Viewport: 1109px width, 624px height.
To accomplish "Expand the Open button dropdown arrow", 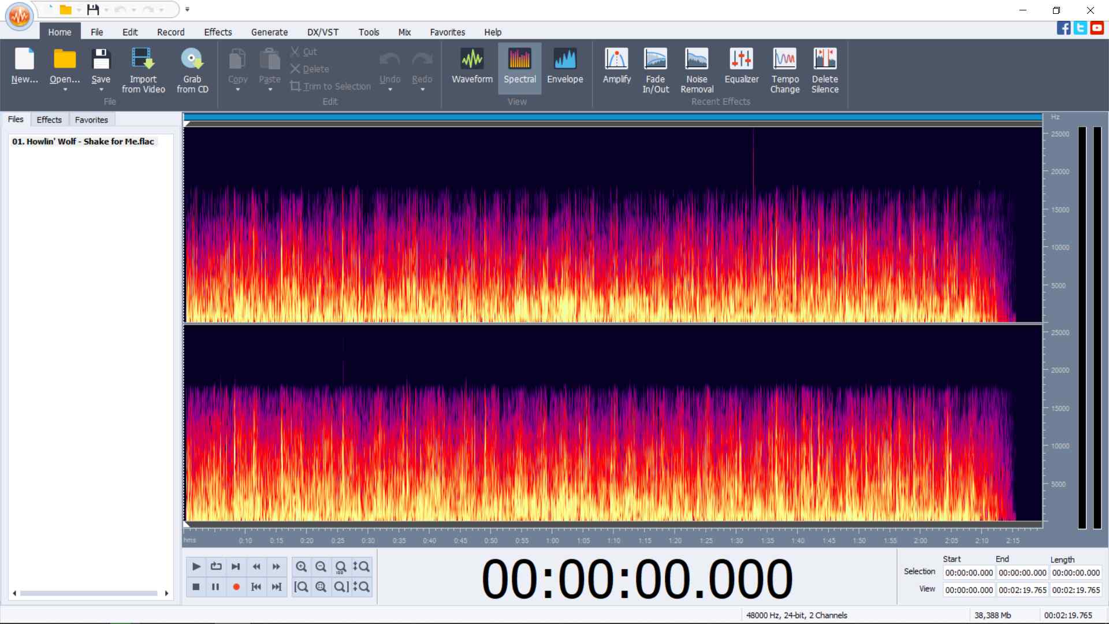I will (x=65, y=90).
